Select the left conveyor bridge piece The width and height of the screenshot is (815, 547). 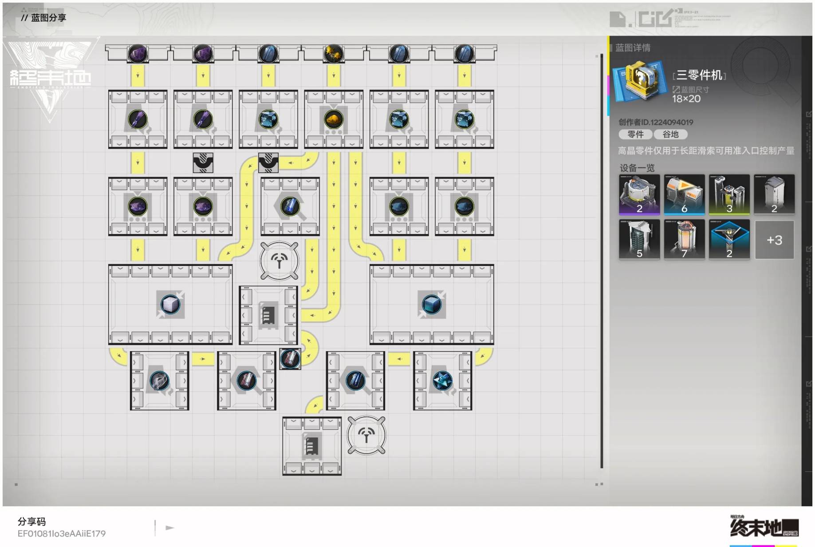point(203,163)
